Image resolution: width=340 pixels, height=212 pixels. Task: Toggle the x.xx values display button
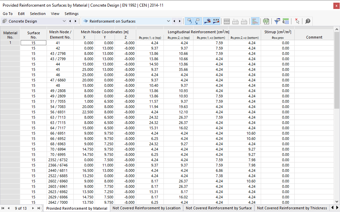pos(216,21)
